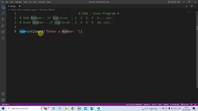Click the feedback icon in status bar
The height and width of the screenshot is (111, 198).
(192, 105)
